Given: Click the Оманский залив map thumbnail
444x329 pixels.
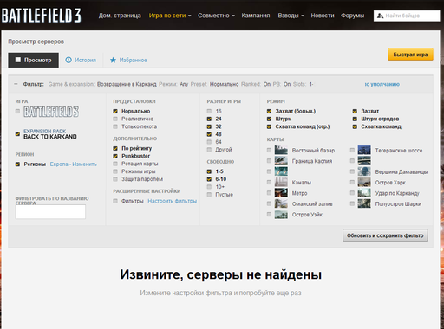Looking at the screenshot, I should pos(281,203).
